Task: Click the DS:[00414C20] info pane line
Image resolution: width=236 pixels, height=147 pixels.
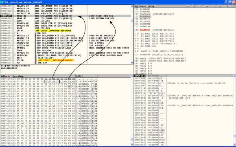Action: click(x=15, y=66)
